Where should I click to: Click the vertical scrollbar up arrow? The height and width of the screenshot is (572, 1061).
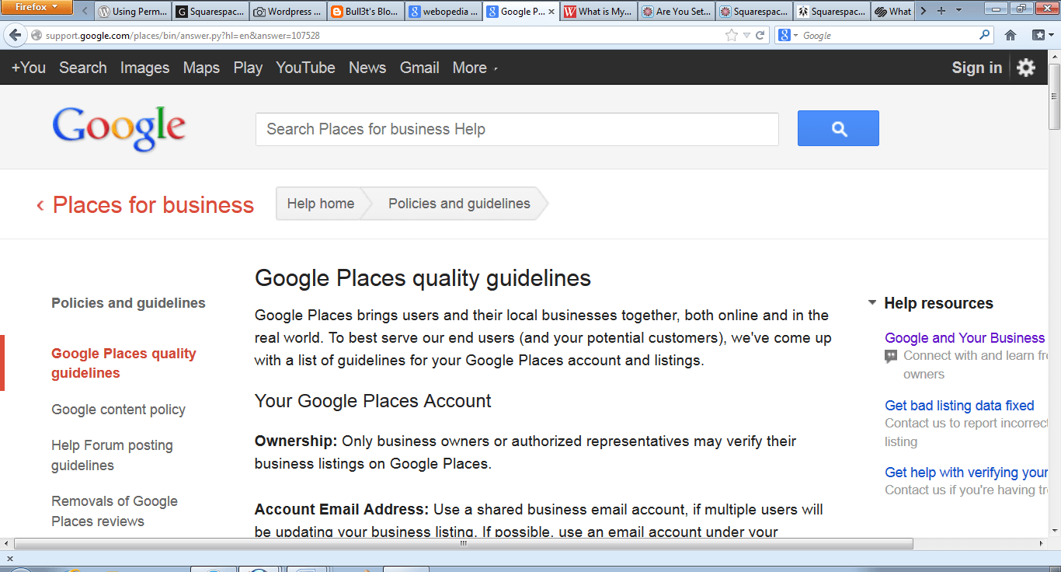(x=1054, y=57)
